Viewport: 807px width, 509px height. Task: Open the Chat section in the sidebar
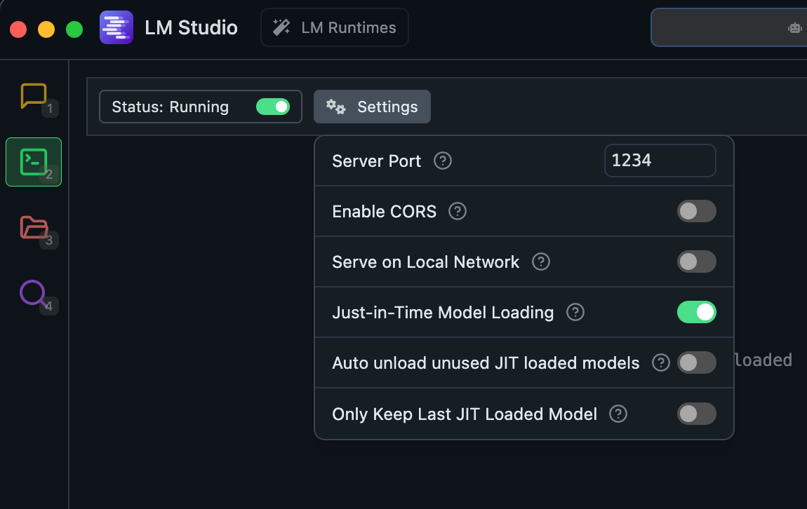(34, 97)
